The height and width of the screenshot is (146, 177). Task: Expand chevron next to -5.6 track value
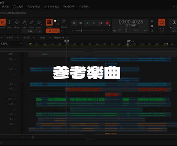tap(15, 114)
